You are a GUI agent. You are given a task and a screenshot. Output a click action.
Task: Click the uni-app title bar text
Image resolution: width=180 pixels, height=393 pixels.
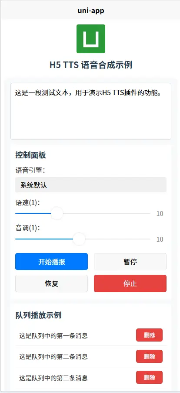tap(91, 10)
